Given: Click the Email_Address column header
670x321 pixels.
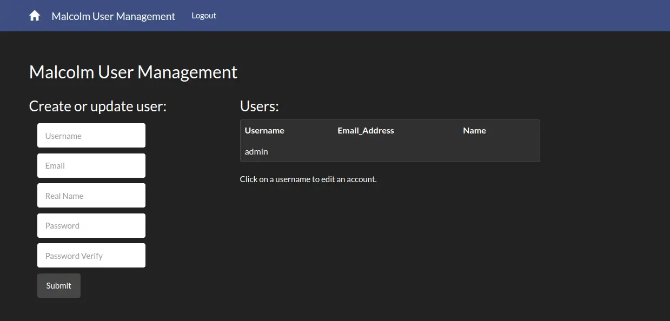Looking at the screenshot, I should [366, 131].
